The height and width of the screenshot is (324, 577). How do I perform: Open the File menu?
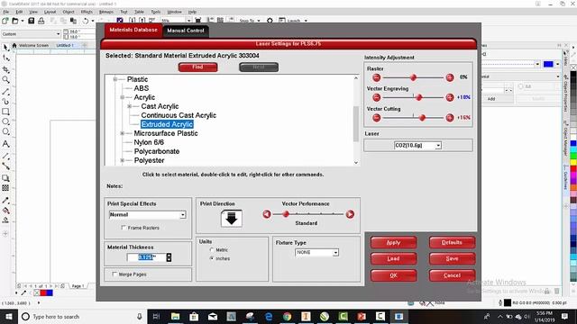point(6,12)
